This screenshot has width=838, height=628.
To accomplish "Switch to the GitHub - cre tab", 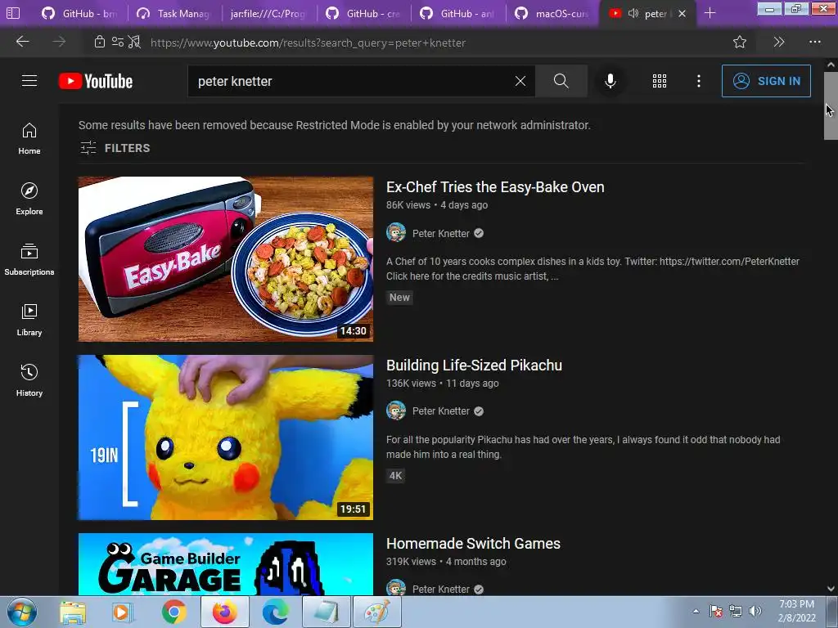I will pos(364,13).
